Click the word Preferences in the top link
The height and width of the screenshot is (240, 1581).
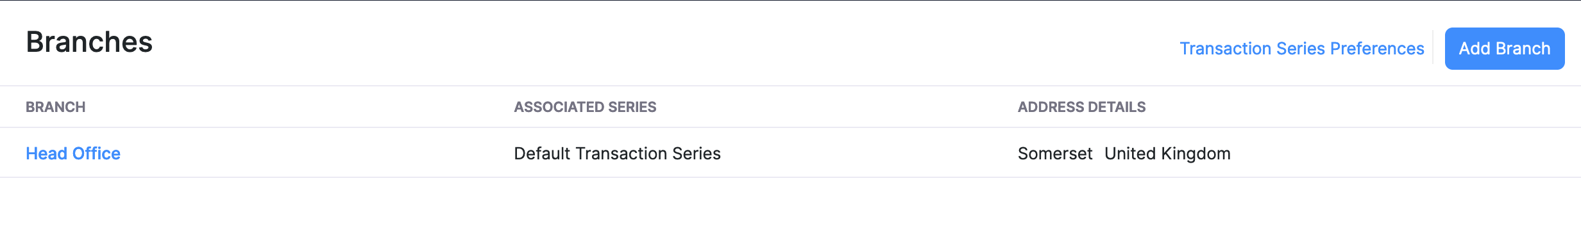1377,49
